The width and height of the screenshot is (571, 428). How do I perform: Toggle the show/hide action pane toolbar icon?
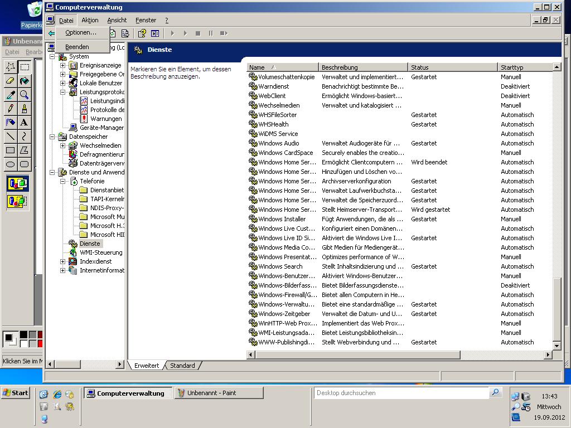[155, 33]
